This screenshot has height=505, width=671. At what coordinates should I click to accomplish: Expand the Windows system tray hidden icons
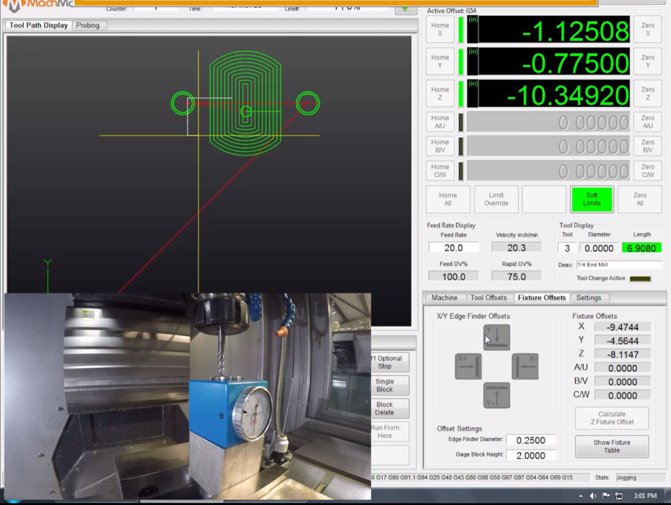582,496
